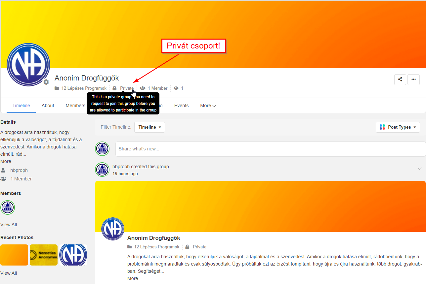426x284 pixels.
Task: Click the Members sidebar heading
Action: coord(11,193)
